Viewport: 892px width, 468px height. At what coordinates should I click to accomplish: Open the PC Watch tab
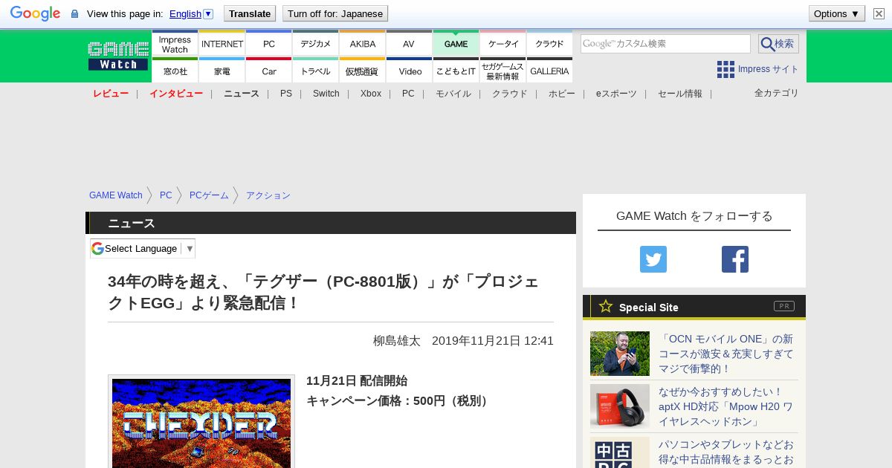pyautogui.click(x=269, y=43)
